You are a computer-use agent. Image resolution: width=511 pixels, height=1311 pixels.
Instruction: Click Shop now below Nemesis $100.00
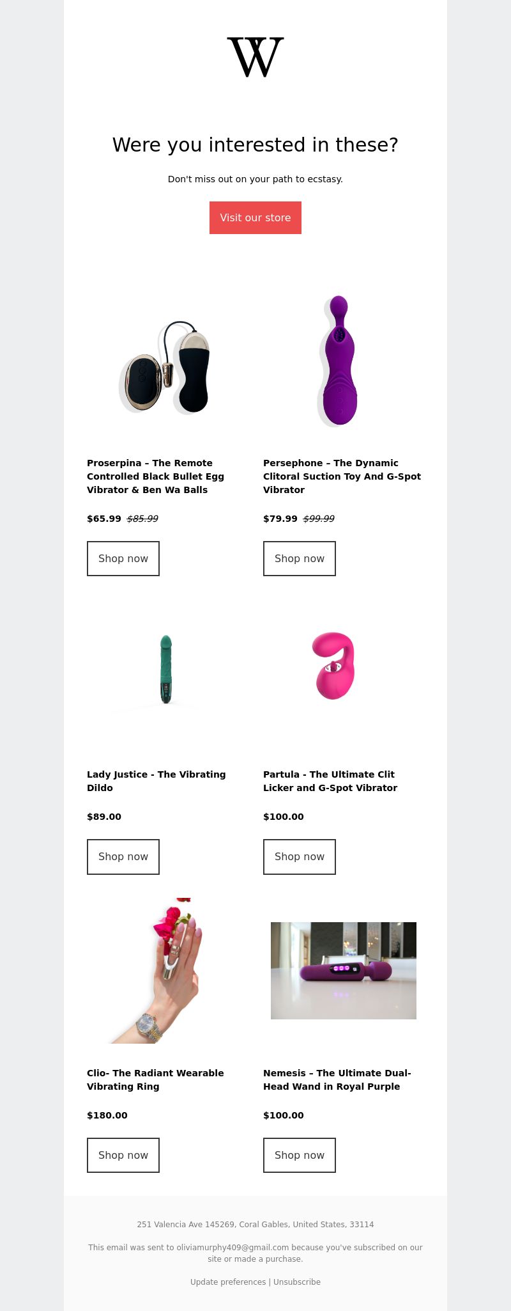pyautogui.click(x=300, y=1155)
